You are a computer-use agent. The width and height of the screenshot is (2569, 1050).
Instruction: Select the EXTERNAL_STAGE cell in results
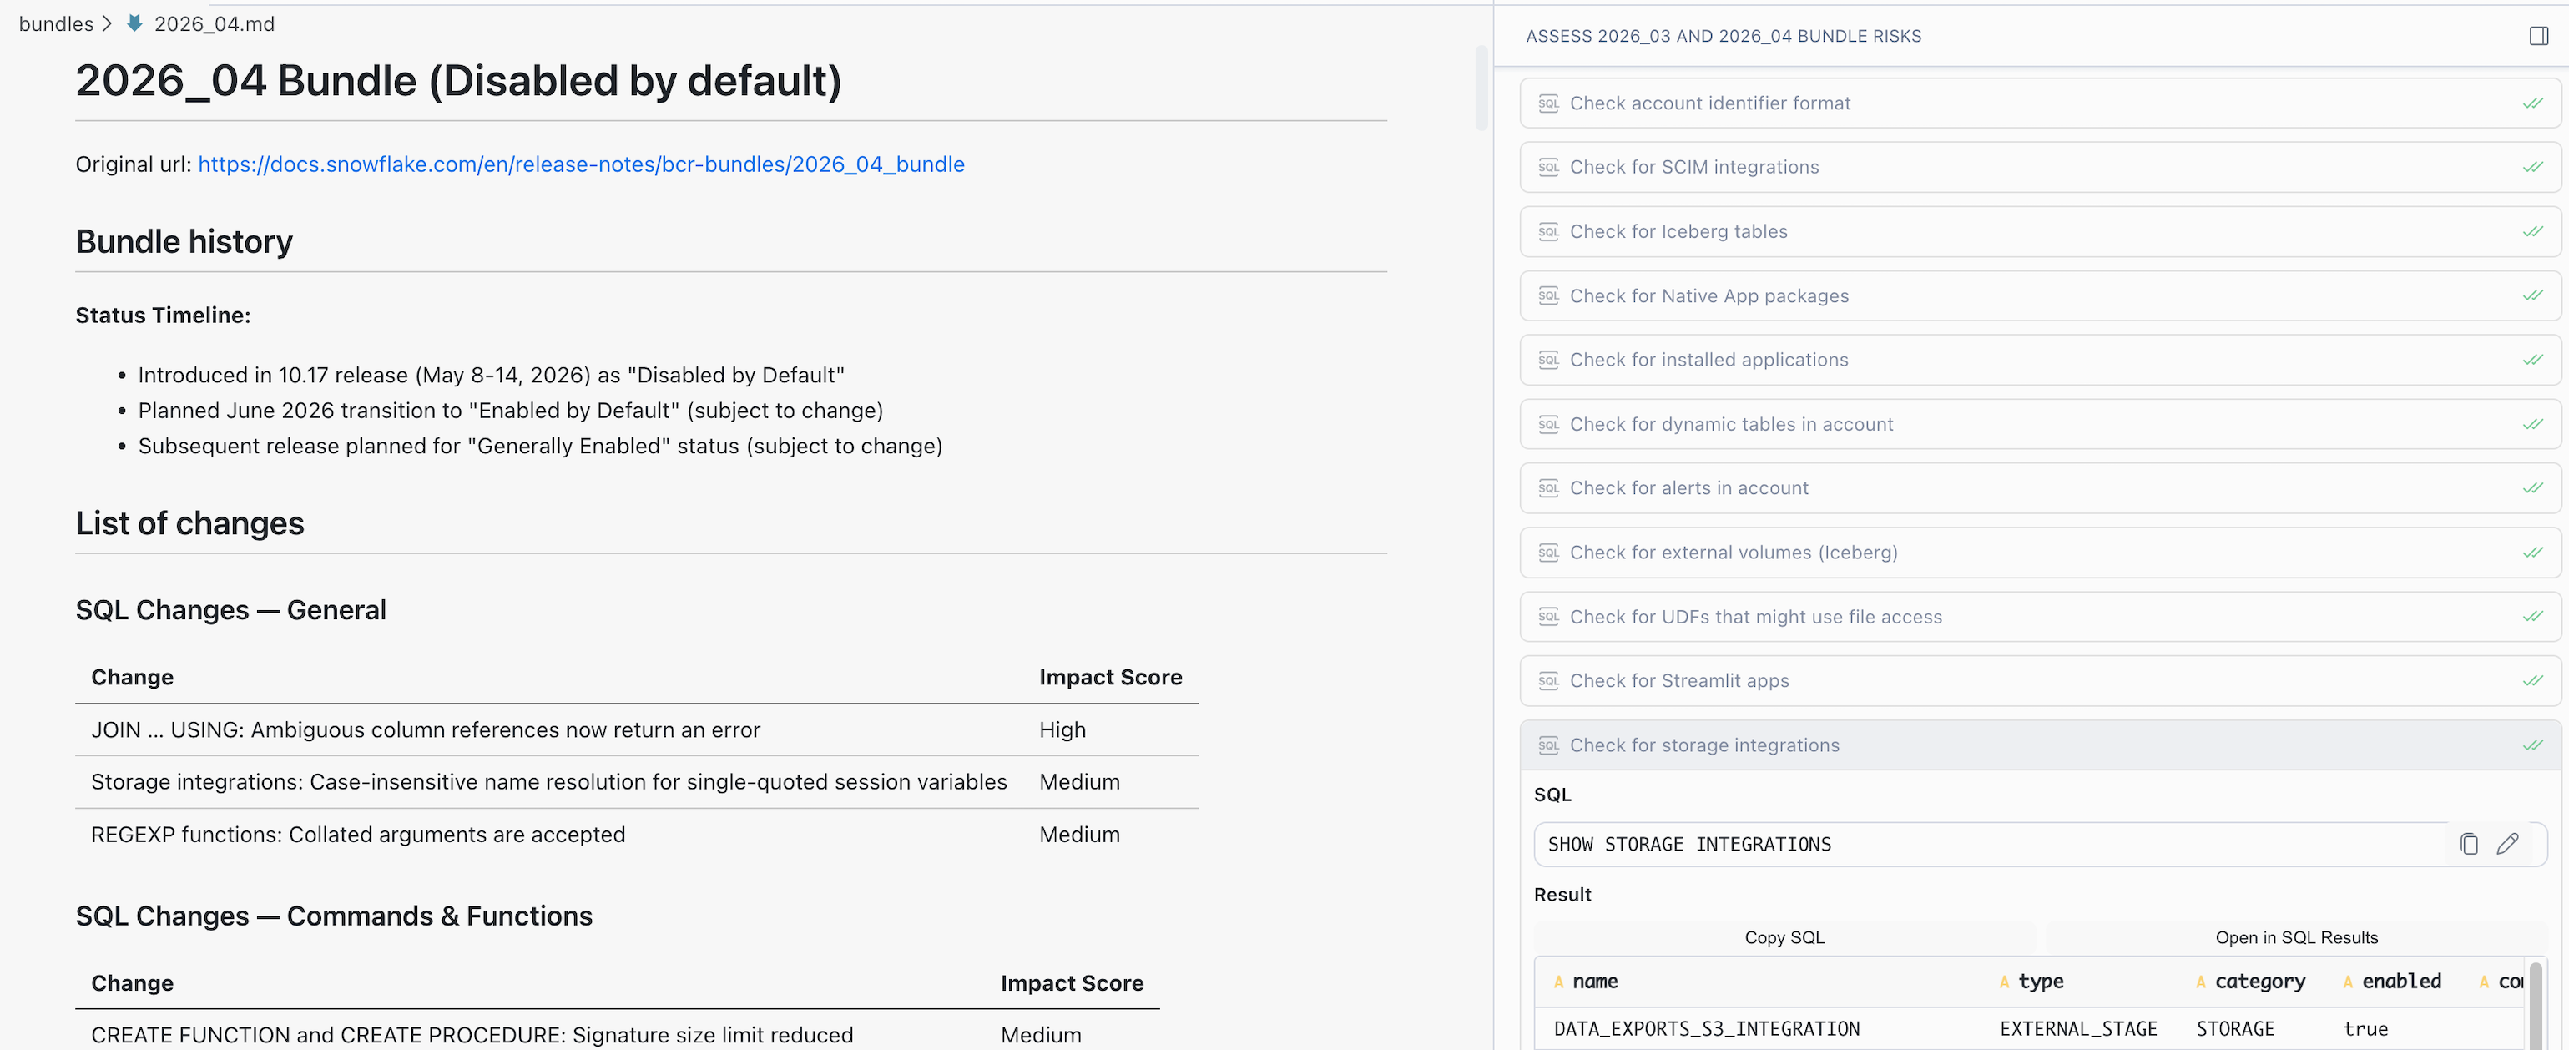pyautogui.click(x=2077, y=1029)
